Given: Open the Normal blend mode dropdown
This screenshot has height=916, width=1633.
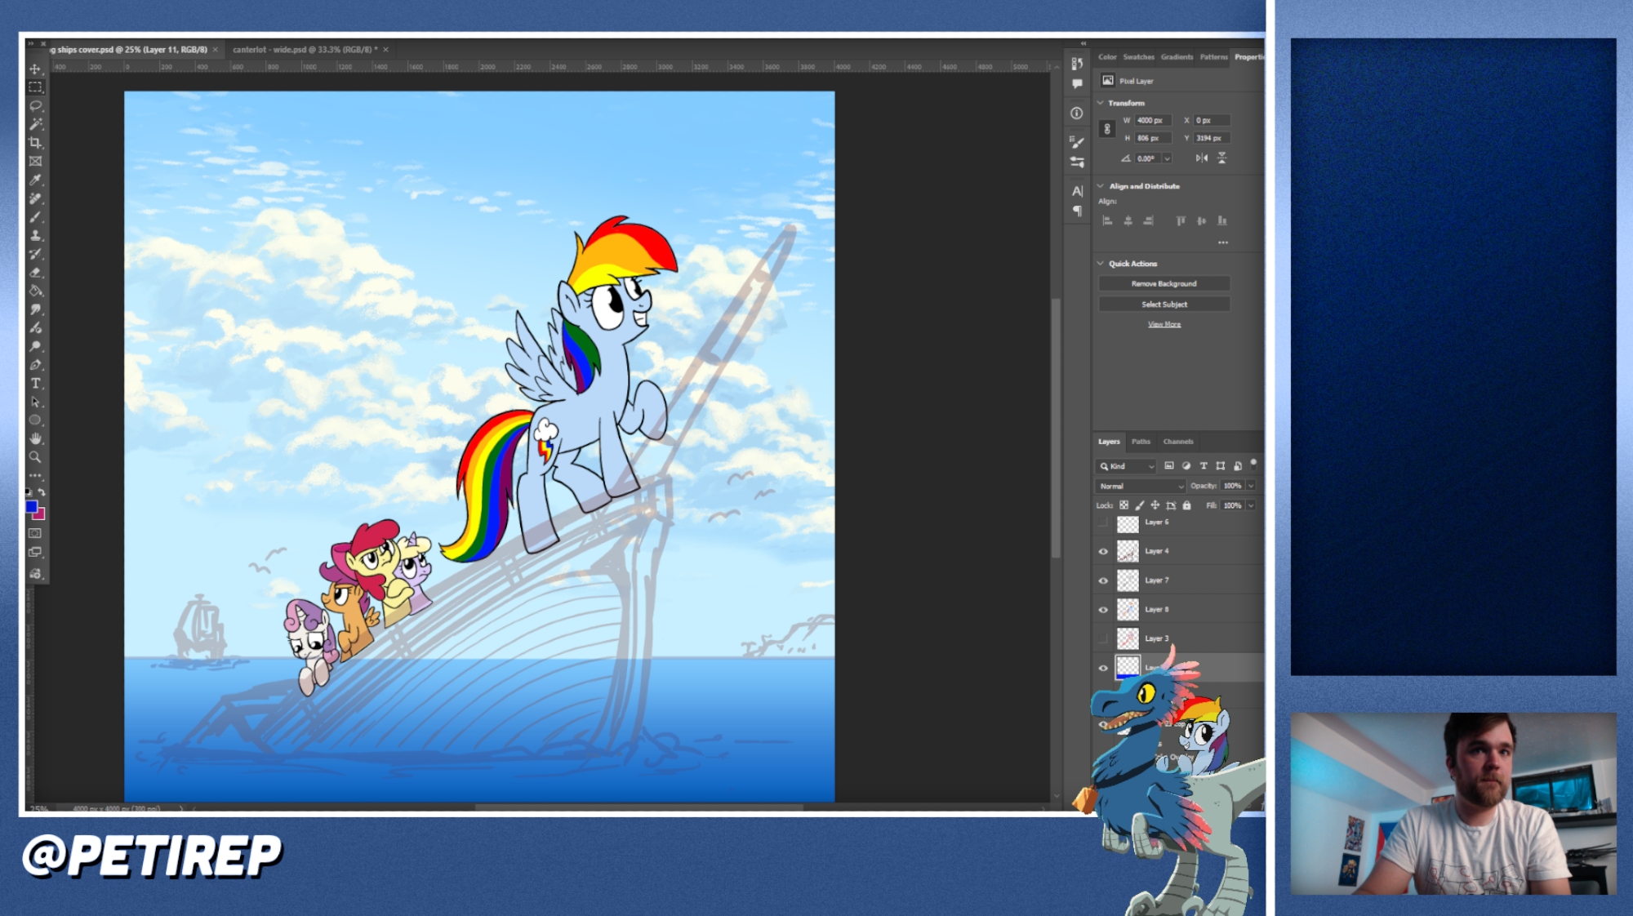Looking at the screenshot, I should click(1141, 486).
